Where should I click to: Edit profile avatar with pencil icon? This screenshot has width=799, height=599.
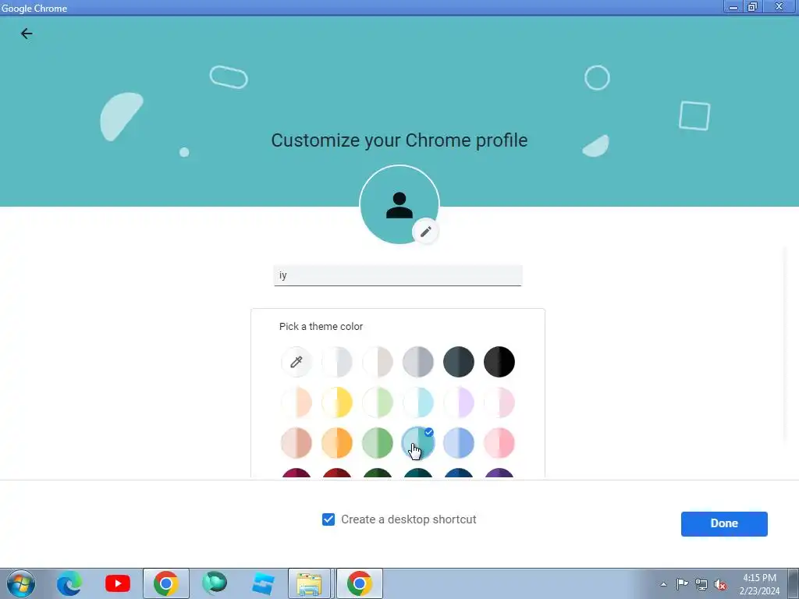(426, 232)
